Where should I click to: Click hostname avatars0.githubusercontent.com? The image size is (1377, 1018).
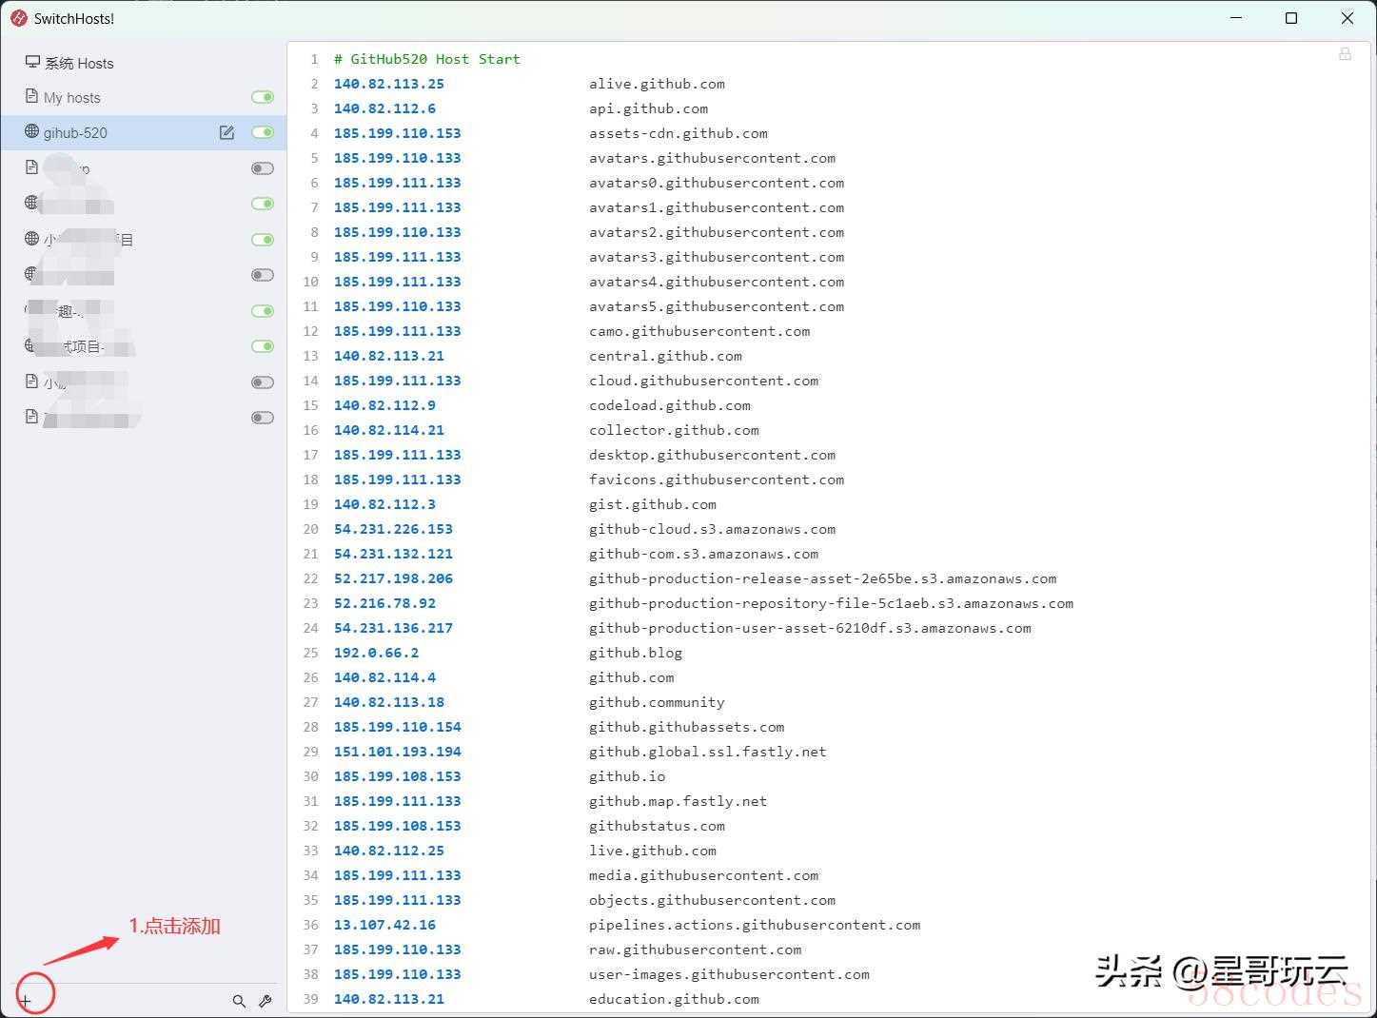716,183
